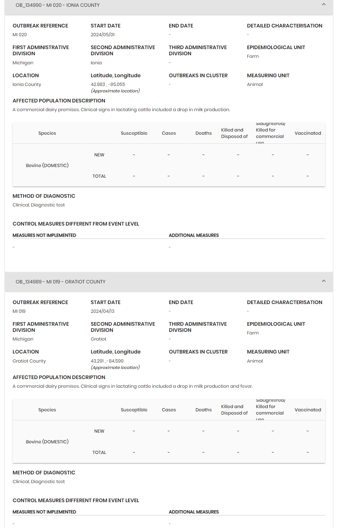Select Ionia County coordinates 42.983, -85.055
Image resolution: width=339 pixels, height=528 pixels.
[x=108, y=84]
